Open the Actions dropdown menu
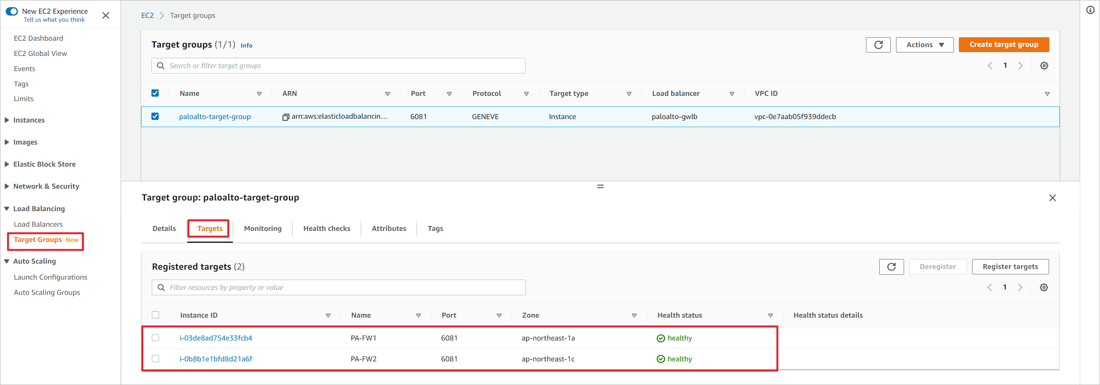Image resolution: width=1100 pixels, height=385 pixels. [x=925, y=45]
